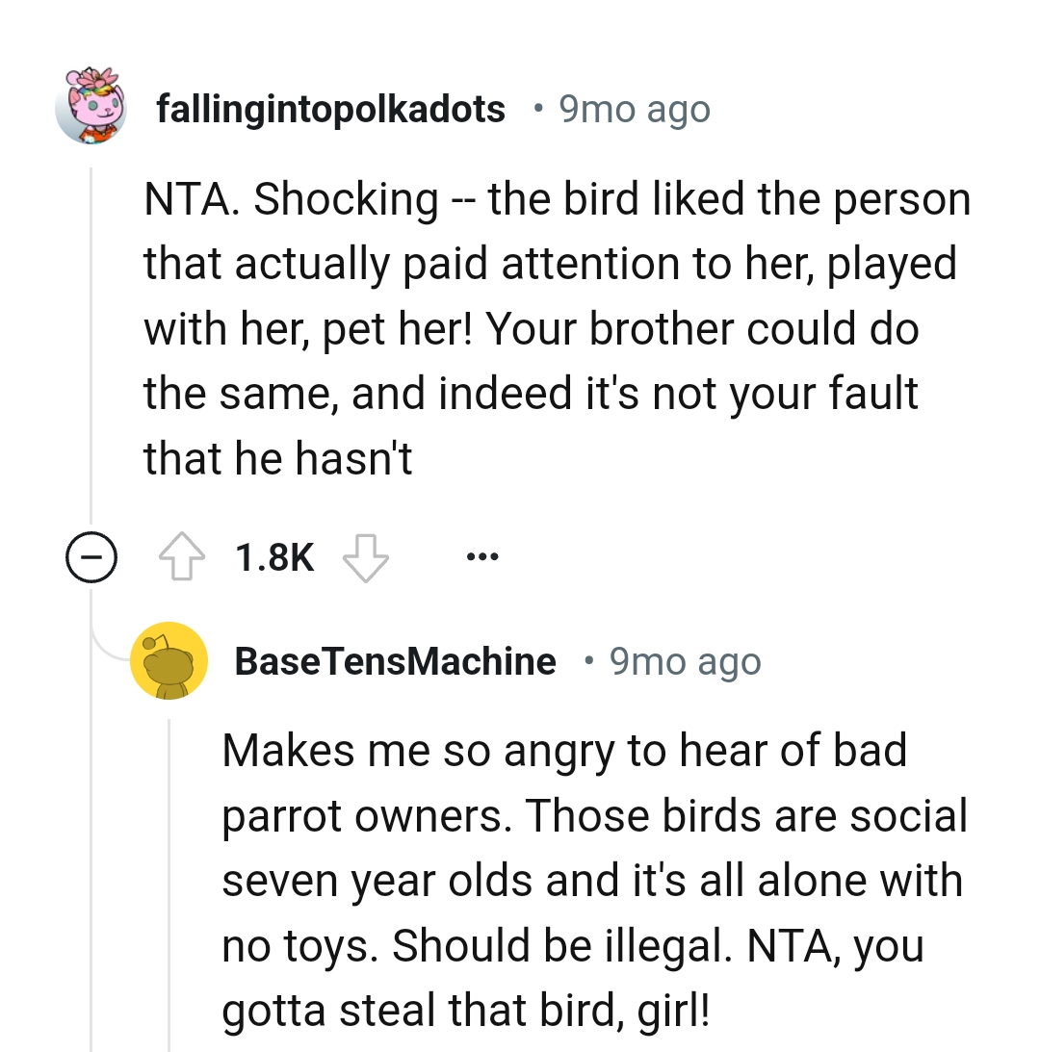Image resolution: width=1040 pixels, height=1052 pixels.
Task: Click the 9mo ago timestamp on reply
Action: (683, 660)
